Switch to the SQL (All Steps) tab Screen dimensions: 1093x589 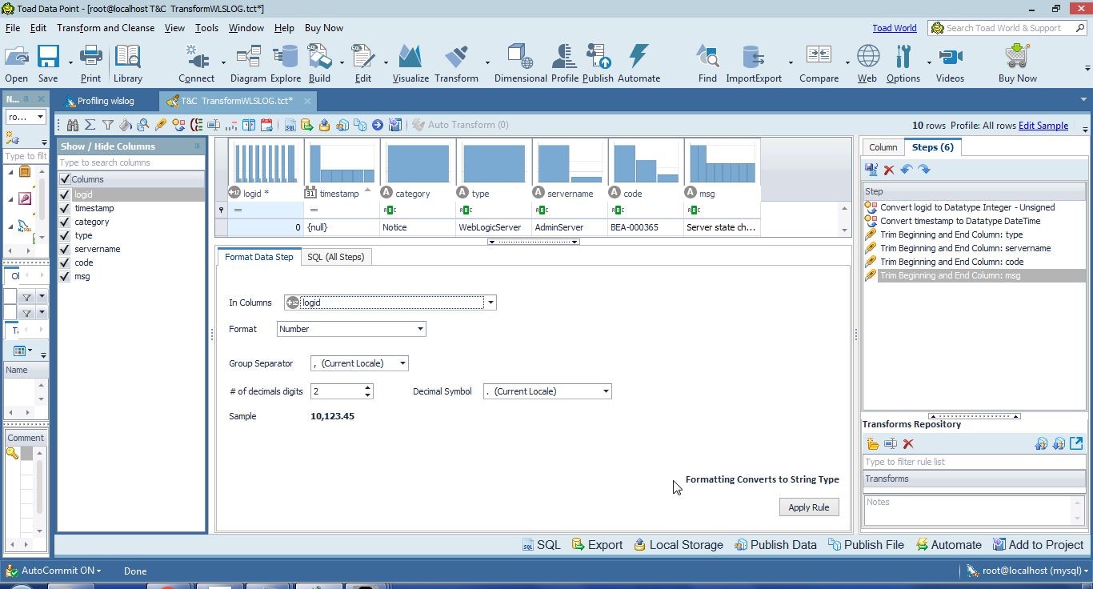(x=336, y=257)
